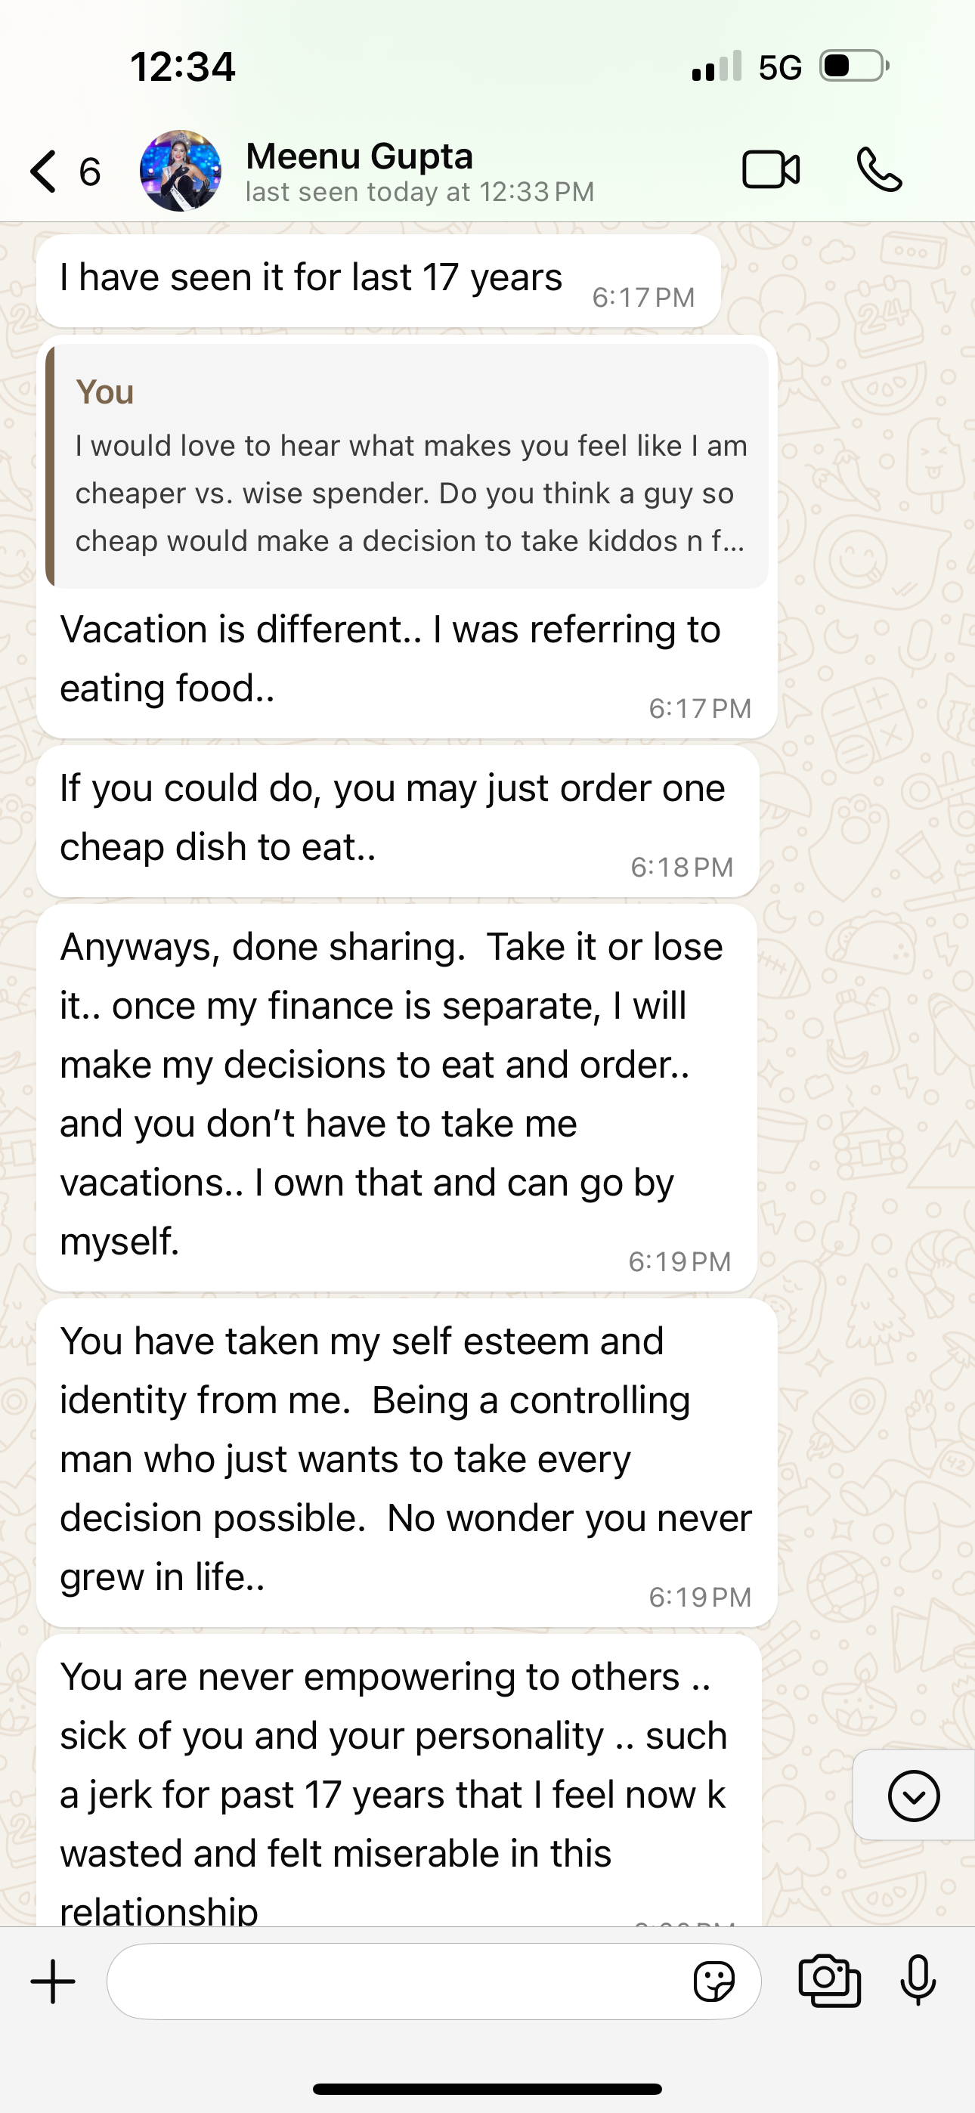The image size is (975, 2113).
Task: Start a video call
Action: 771,171
